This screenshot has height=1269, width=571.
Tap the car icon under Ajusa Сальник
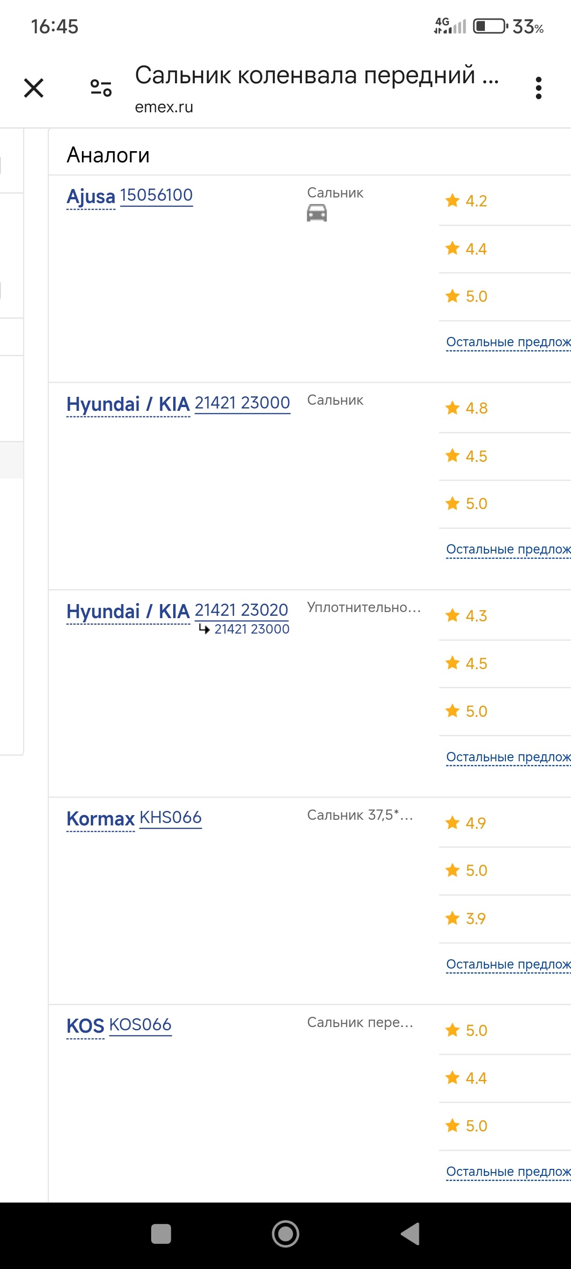(317, 213)
